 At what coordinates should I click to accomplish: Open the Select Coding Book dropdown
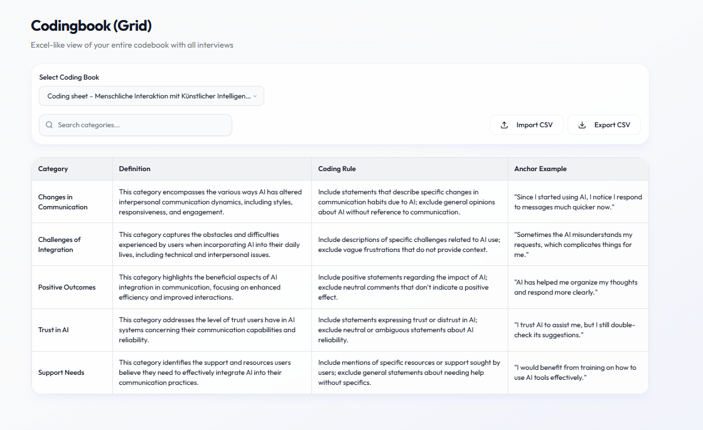151,96
